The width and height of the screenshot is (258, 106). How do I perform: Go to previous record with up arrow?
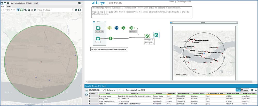[x=120, y=90]
